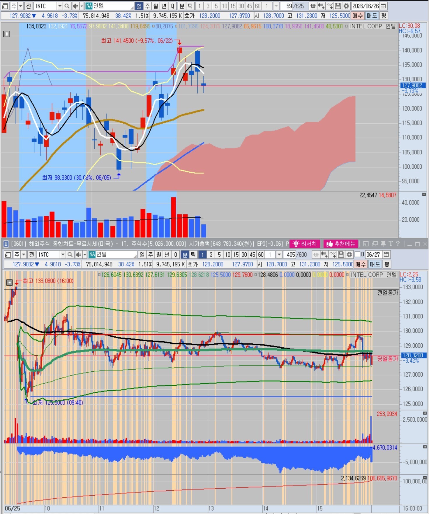The image size is (429, 514).
Task: Open the INTC symbol dropdown in top chart
Action: 60,6
